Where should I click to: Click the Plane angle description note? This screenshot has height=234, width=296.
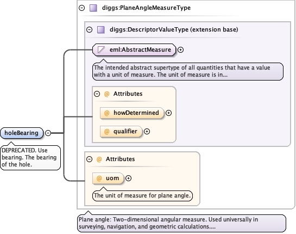coord(181,223)
